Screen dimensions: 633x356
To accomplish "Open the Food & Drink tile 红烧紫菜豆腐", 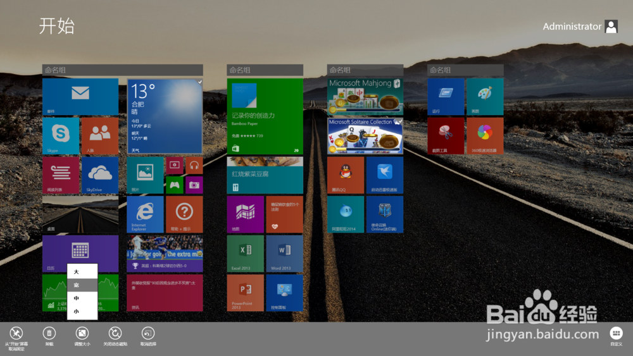I will point(265,175).
